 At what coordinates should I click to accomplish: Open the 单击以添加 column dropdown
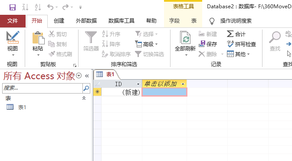tap(183, 84)
